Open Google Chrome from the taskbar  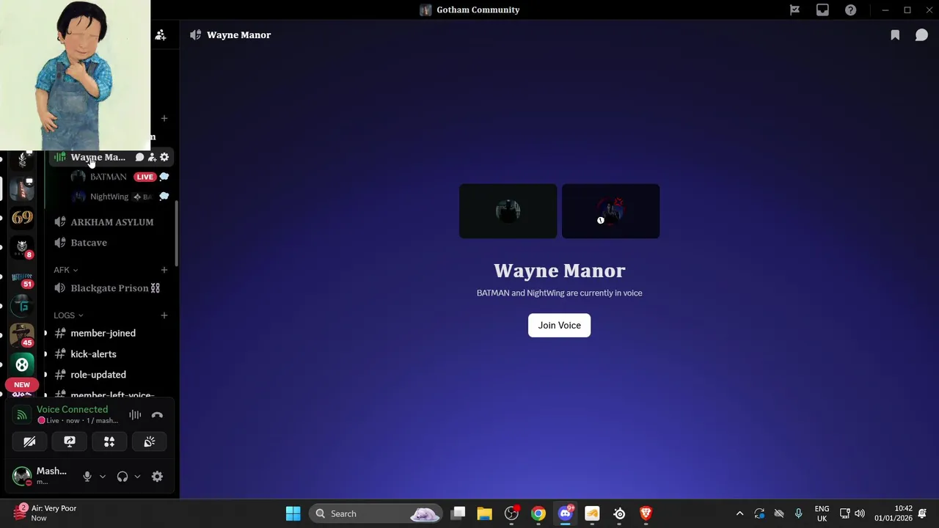(538, 513)
